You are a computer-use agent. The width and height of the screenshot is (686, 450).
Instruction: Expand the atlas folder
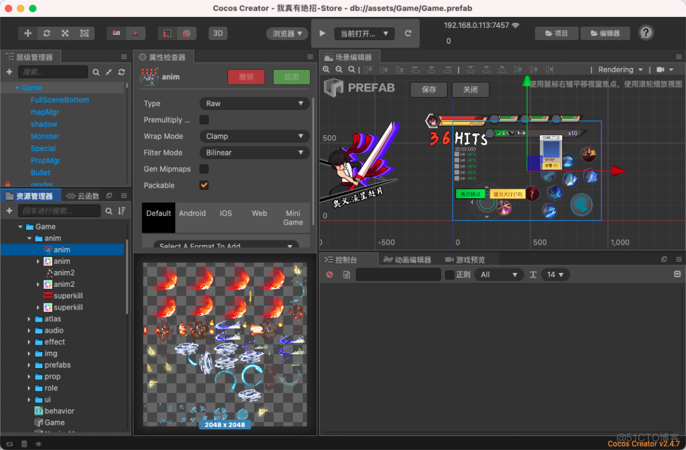29,319
